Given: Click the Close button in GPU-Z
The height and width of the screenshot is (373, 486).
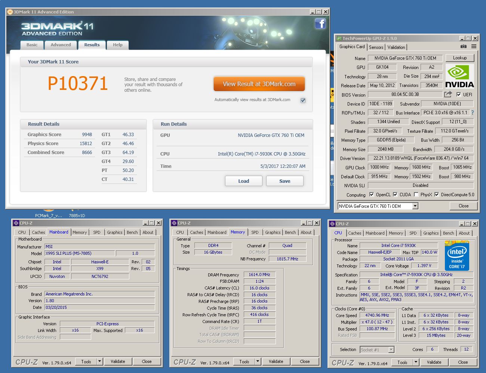Looking at the screenshot, I should [x=464, y=206].
